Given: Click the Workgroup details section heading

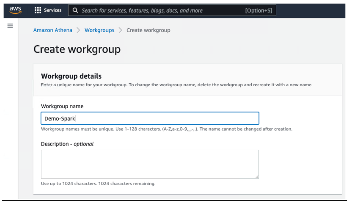Looking at the screenshot, I should point(71,76).
